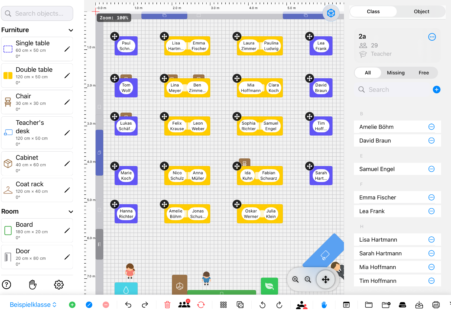The image size is (451, 313).
Task: Remove all students from seats icon
Action: click(x=184, y=304)
